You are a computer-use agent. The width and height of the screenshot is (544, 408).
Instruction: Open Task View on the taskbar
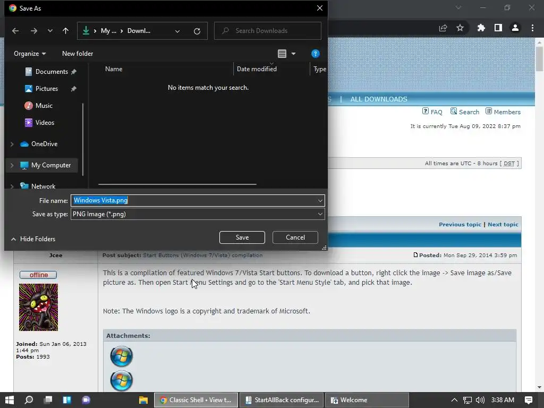pyautogui.click(x=48, y=400)
